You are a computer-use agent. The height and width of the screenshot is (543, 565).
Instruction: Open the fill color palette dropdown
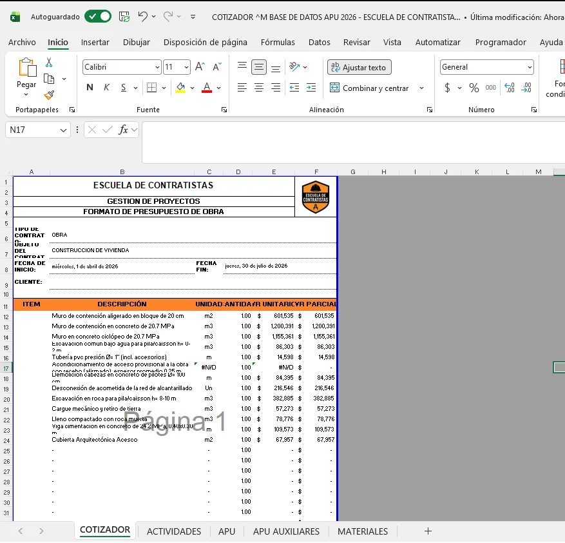pos(193,88)
